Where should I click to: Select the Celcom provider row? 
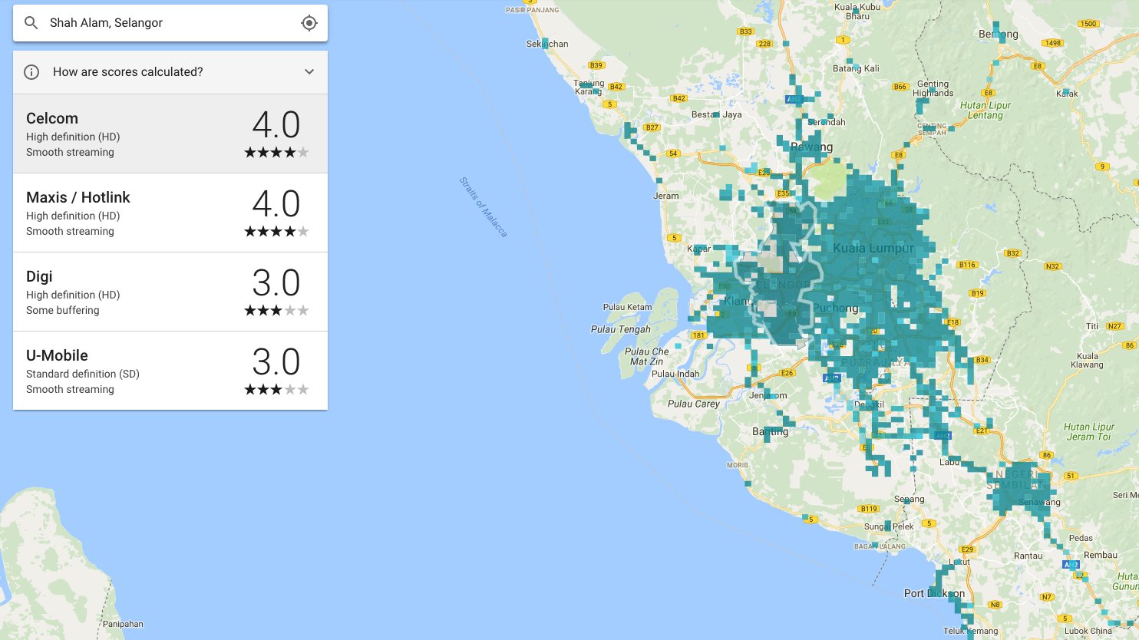point(170,134)
